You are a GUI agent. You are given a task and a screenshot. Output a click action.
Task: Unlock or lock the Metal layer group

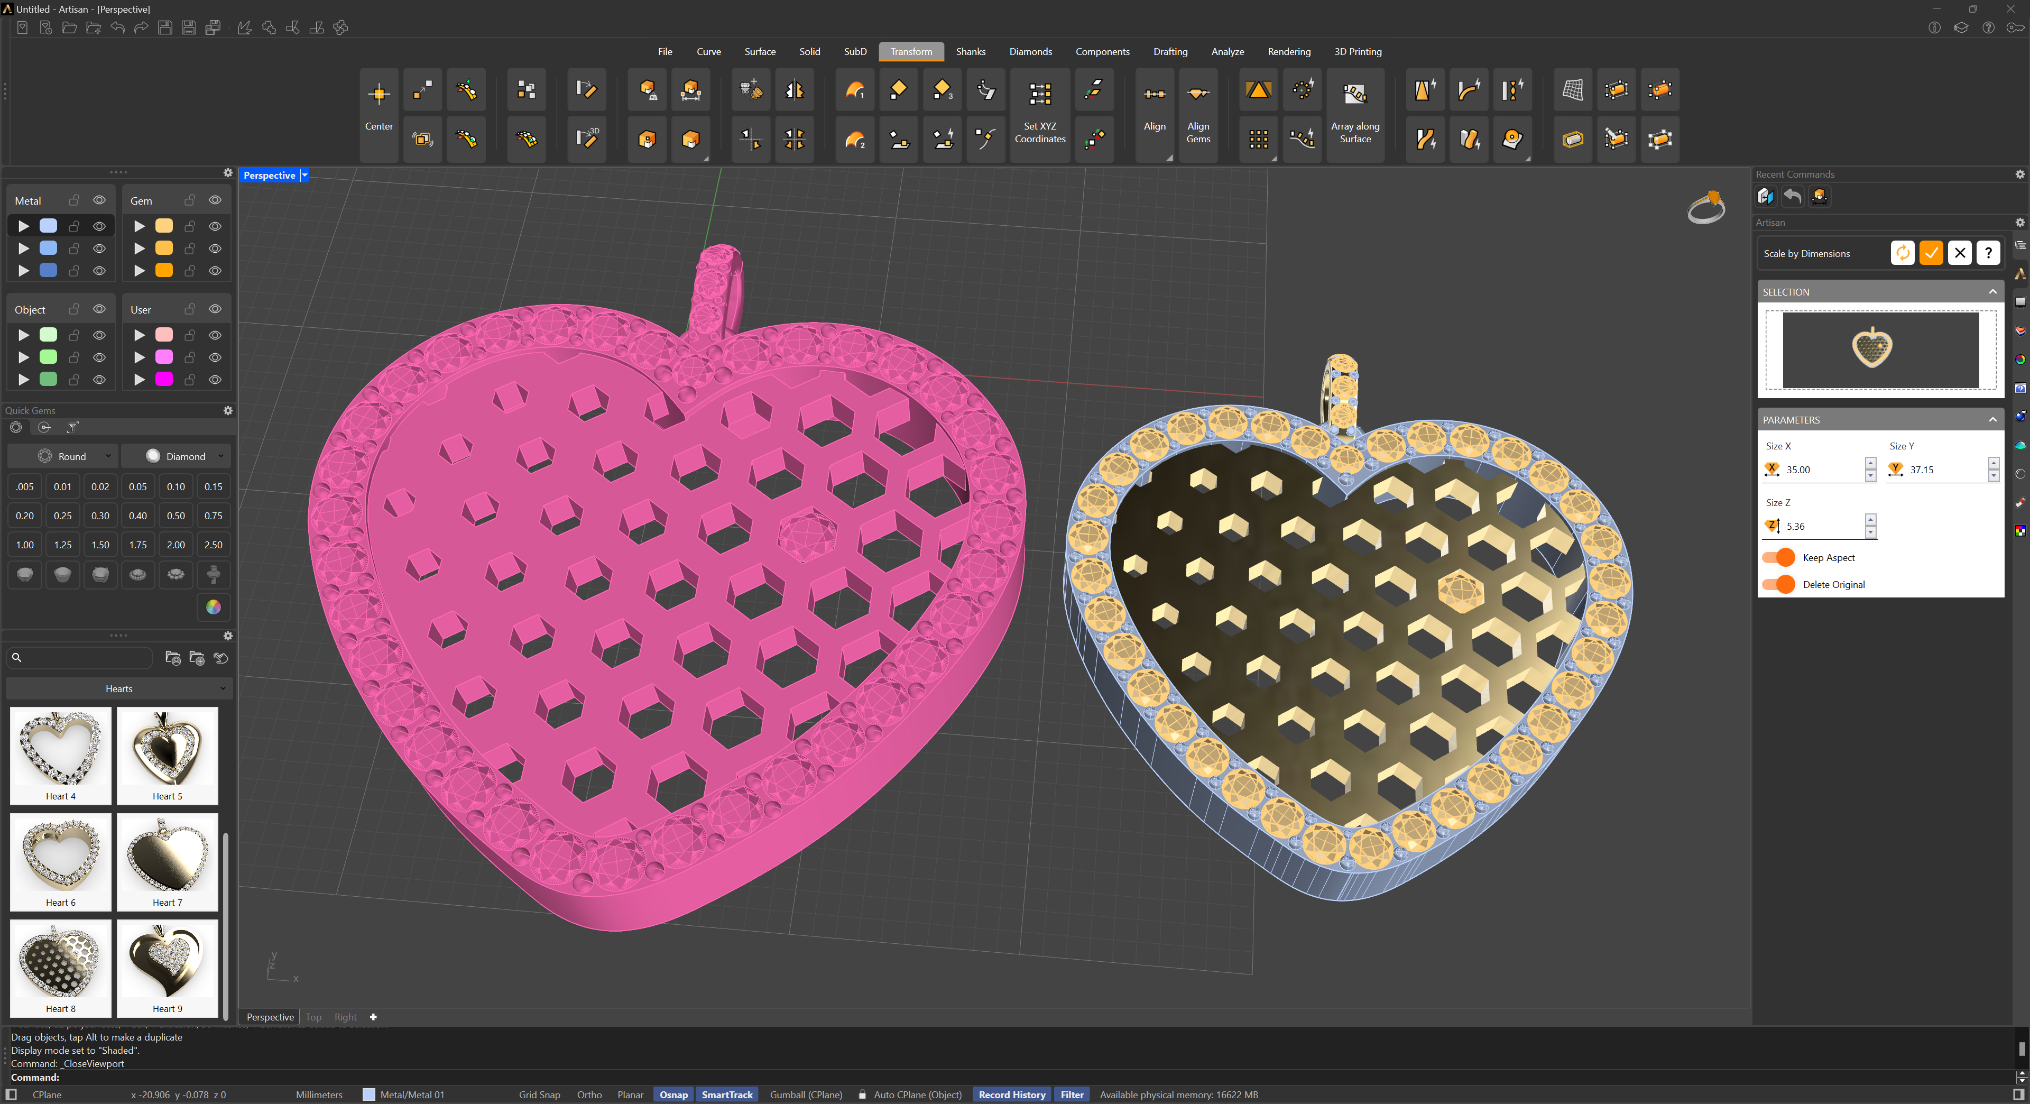click(x=74, y=200)
